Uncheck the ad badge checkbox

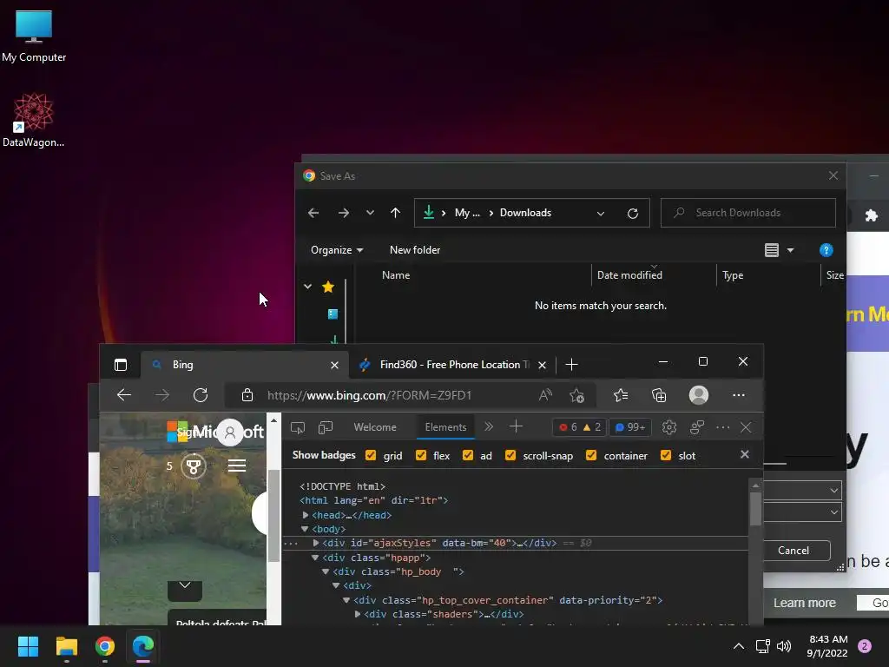(468, 455)
